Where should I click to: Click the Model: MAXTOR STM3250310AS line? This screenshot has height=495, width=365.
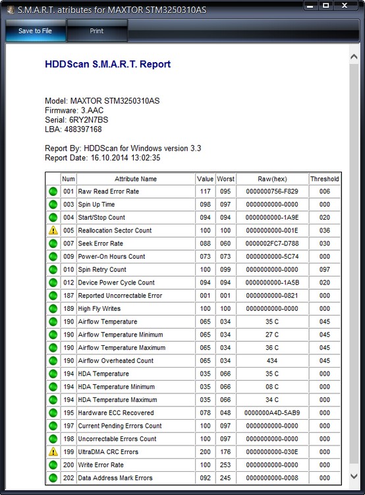(x=102, y=101)
